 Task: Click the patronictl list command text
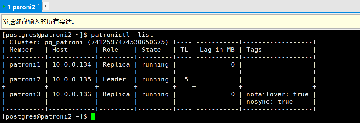pyautogui.click(x=122, y=35)
